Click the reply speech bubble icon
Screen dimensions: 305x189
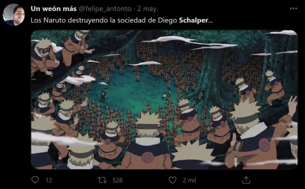[35, 180]
